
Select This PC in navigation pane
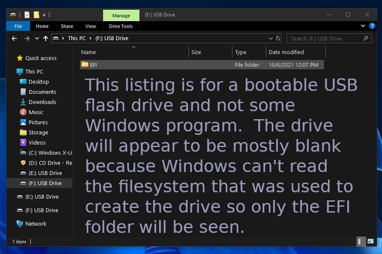34,71
